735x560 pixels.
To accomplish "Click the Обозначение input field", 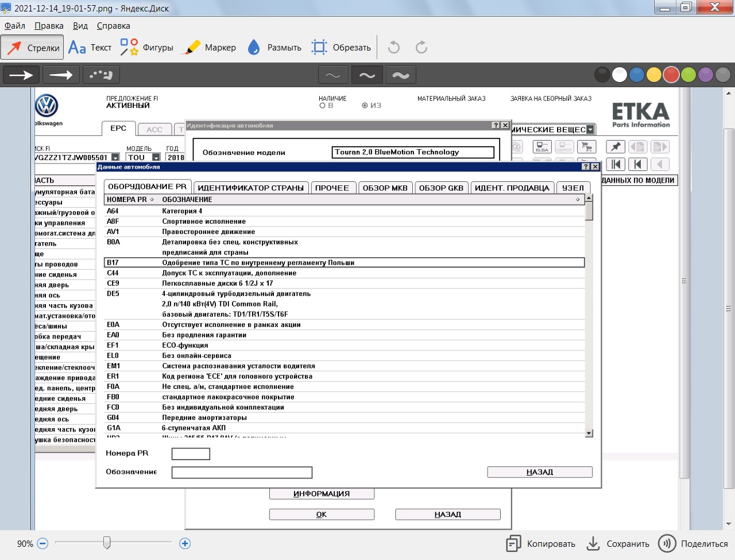I will tap(242, 472).
